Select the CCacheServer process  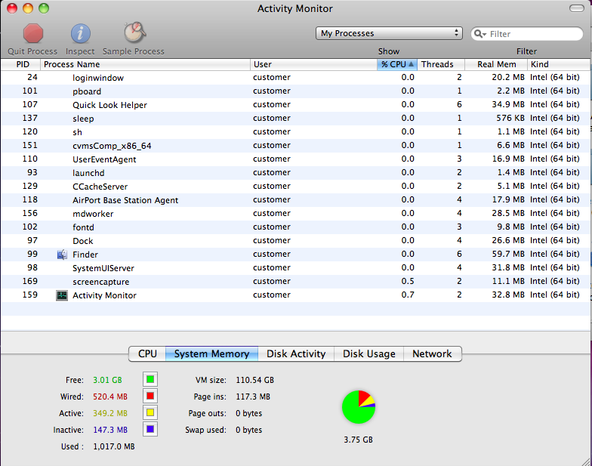point(295,186)
